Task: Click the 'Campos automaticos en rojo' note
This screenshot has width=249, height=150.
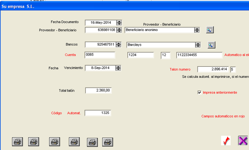Action: [223, 116]
